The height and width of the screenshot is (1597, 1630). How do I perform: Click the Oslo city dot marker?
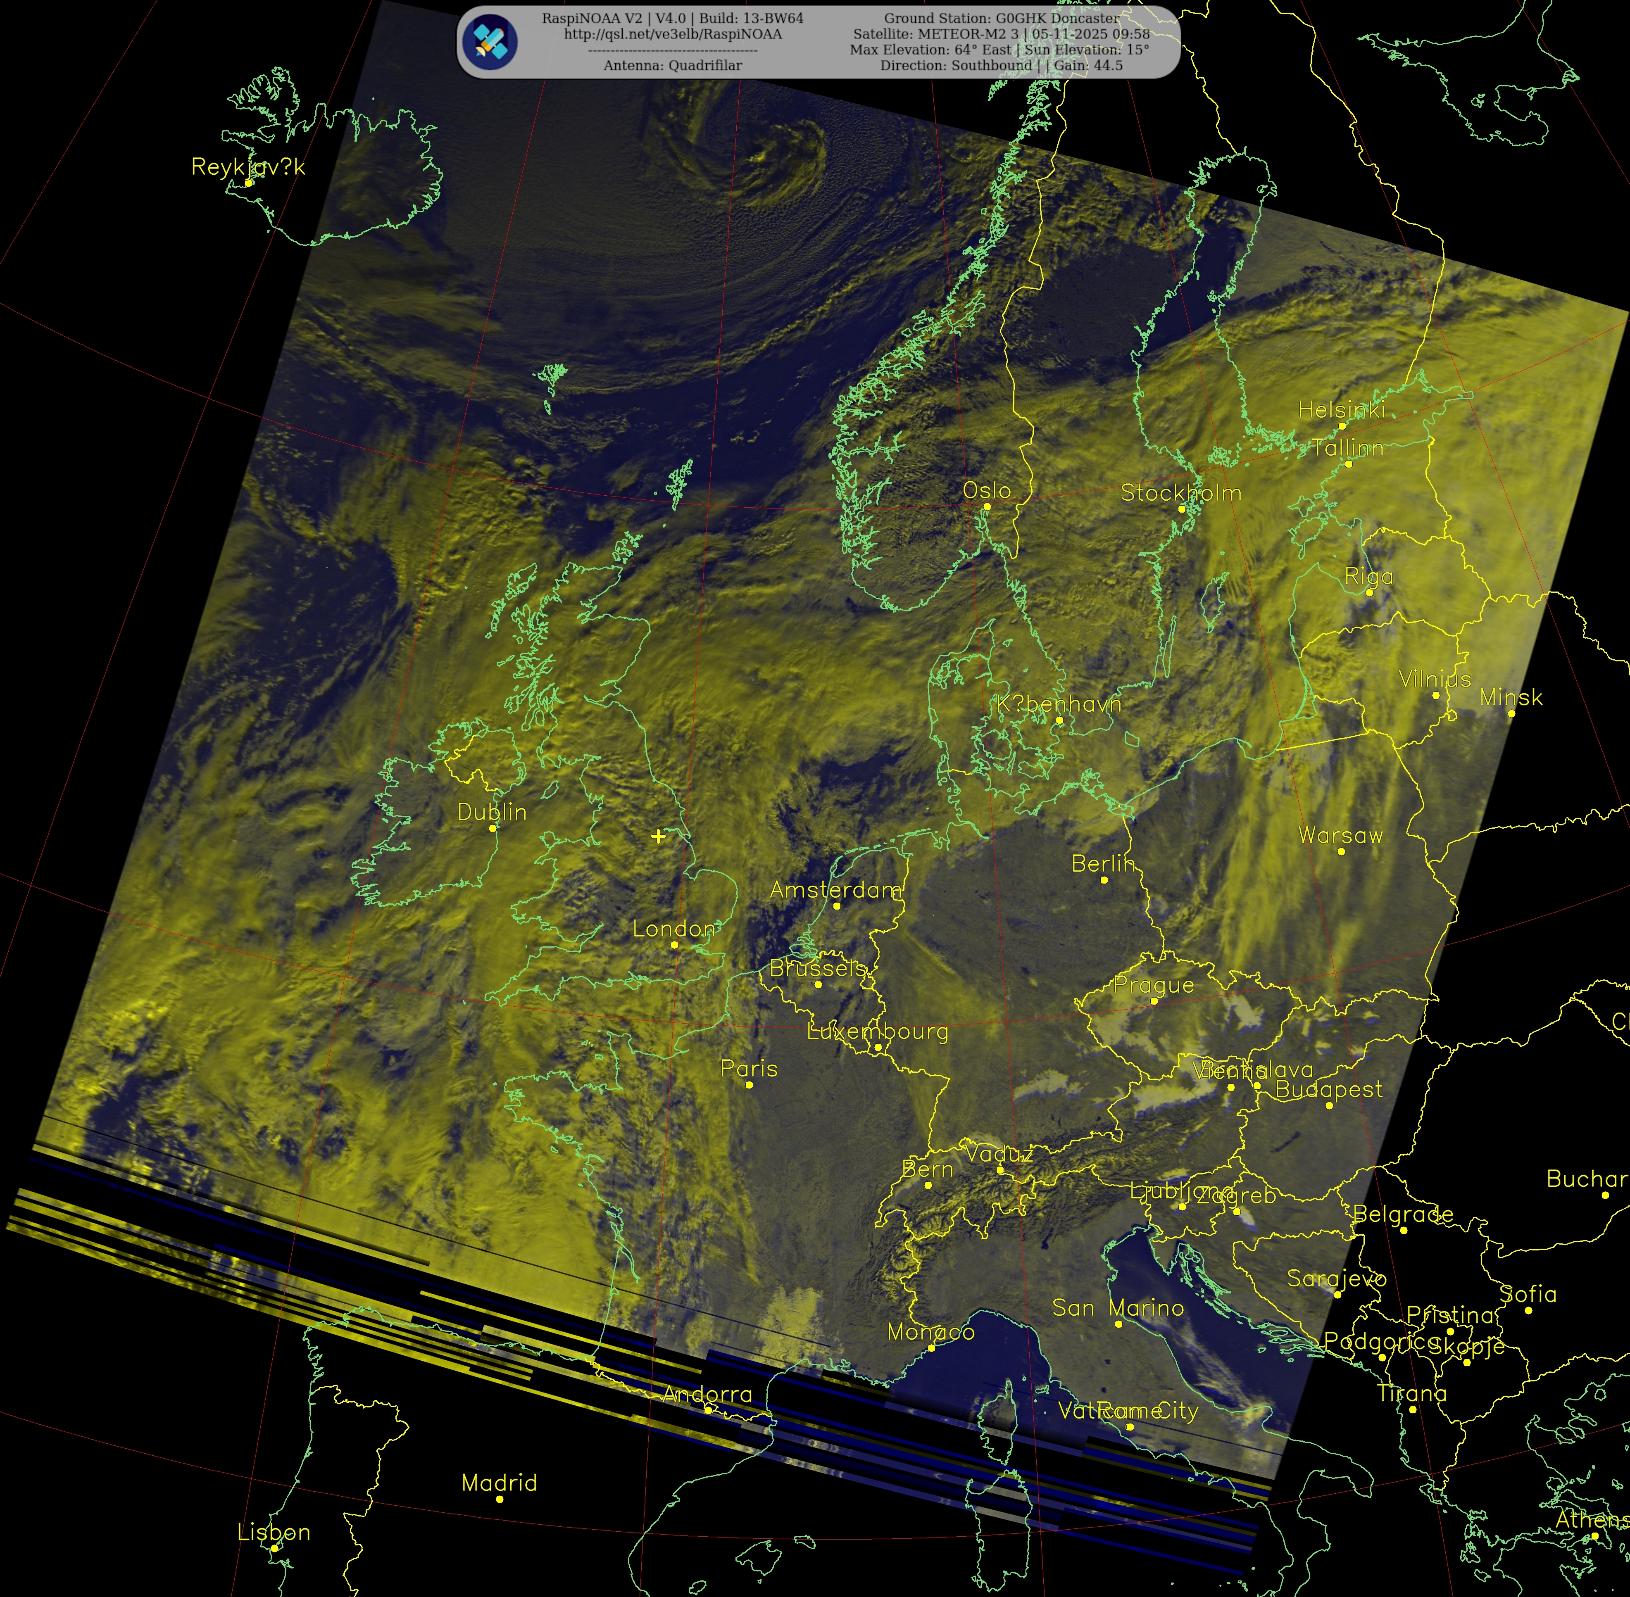tap(987, 506)
